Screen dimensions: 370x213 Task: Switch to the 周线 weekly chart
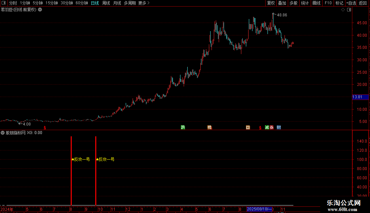(x=106, y=3)
